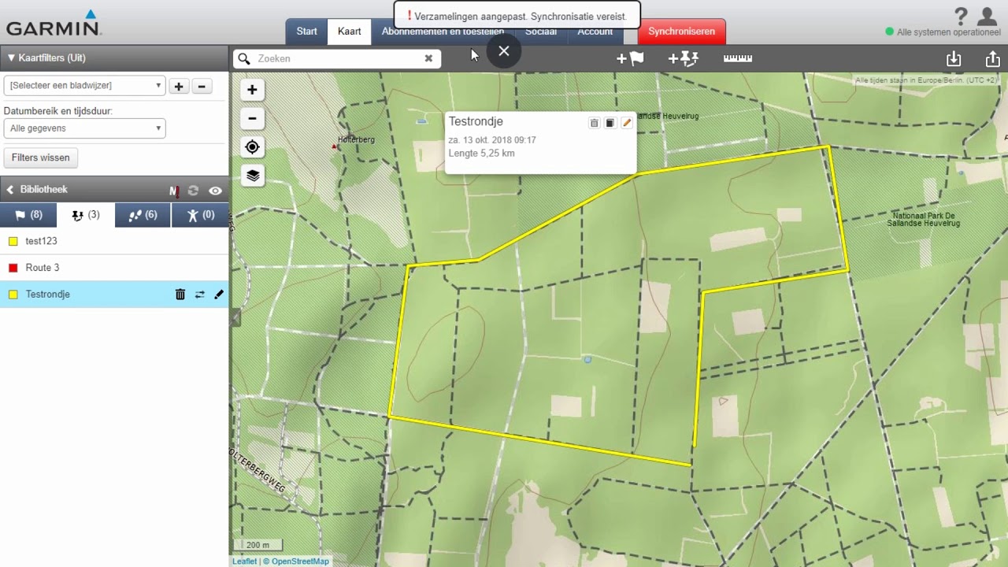Switch to activities tab (0)
Screen dimensions: 1008x567
coord(200,215)
